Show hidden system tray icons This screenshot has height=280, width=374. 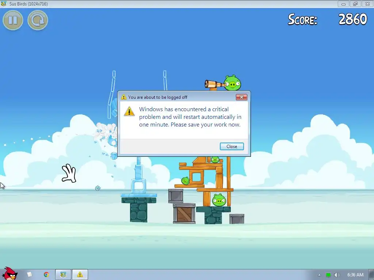click(319, 275)
